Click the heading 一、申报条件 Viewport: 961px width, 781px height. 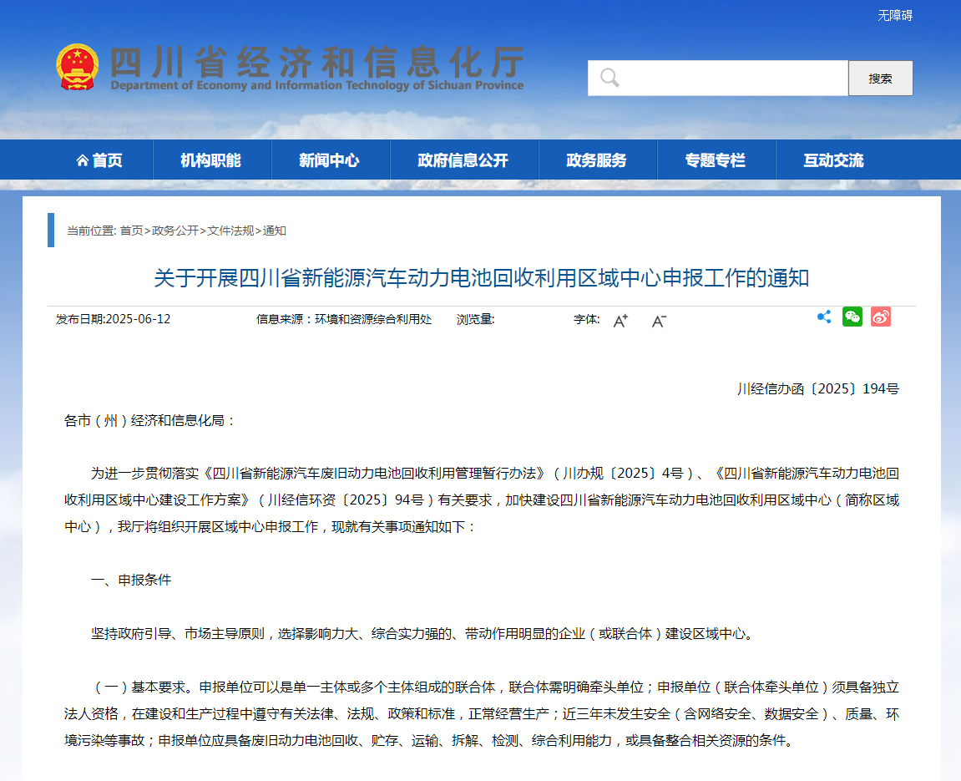(x=130, y=580)
